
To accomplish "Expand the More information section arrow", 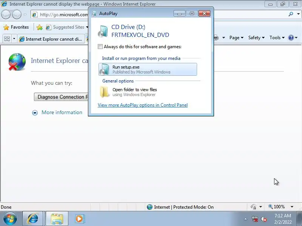I will coord(35,113).
